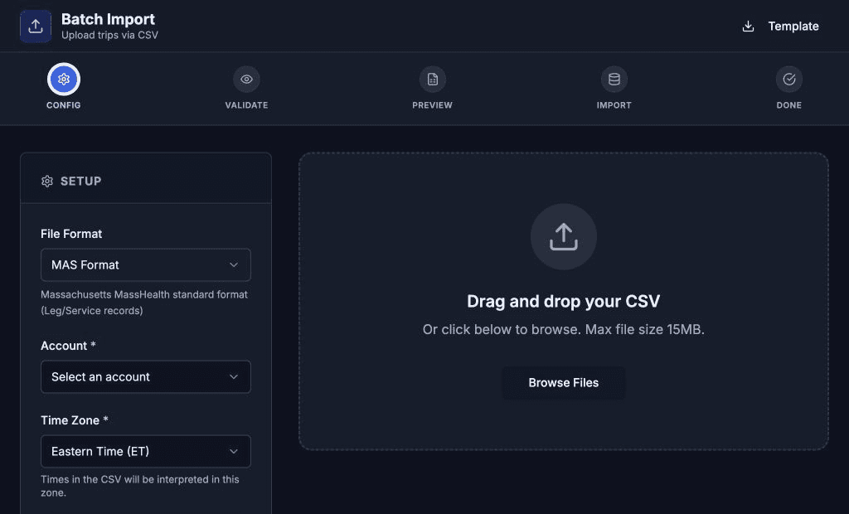This screenshot has width=849, height=514.
Task: Click the 'Max file size 15MB' text
Action: tap(644, 329)
